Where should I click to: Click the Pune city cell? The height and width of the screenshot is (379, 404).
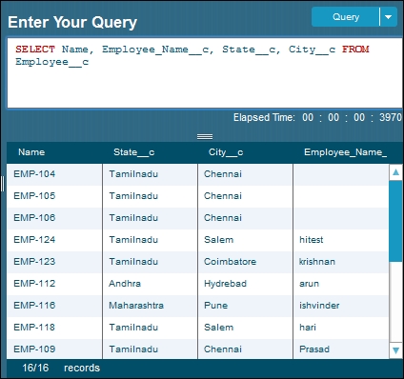coord(245,306)
